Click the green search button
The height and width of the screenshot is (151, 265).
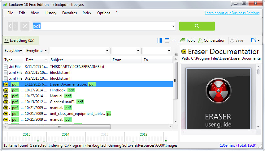(x=197, y=26)
